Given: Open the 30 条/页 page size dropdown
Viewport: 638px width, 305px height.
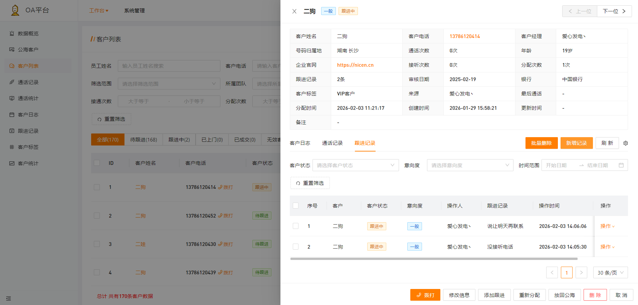Looking at the screenshot, I should [x=610, y=273].
